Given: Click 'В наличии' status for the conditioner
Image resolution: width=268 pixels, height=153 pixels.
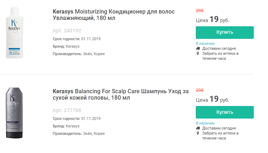Looking at the screenshot, I should point(205,43).
